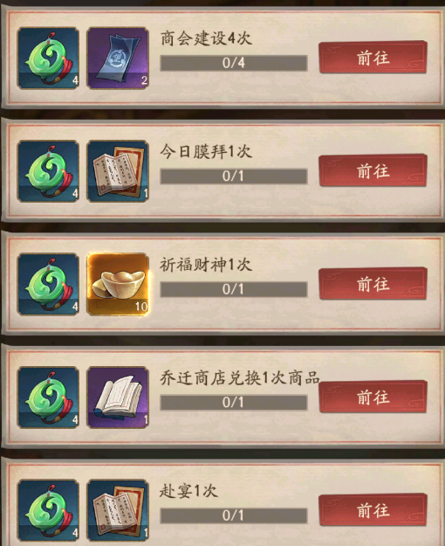Click the 乔迁商店兑换1次商品 task title

[x=240, y=377]
